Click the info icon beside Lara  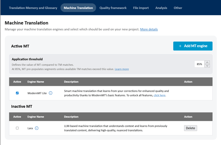pos(37,128)
